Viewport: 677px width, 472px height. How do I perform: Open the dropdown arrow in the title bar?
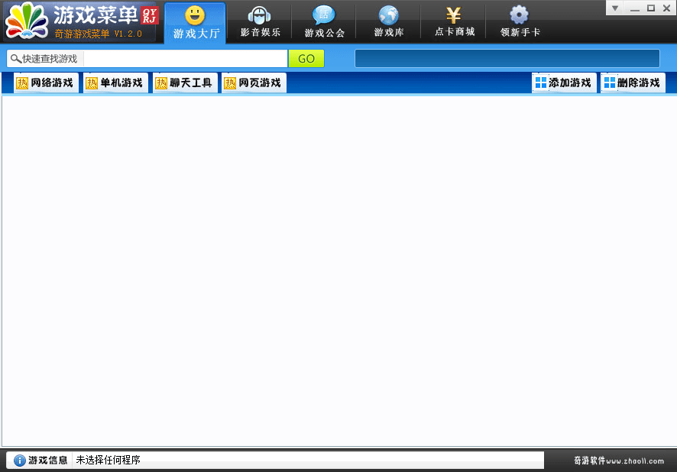(614, 8)
